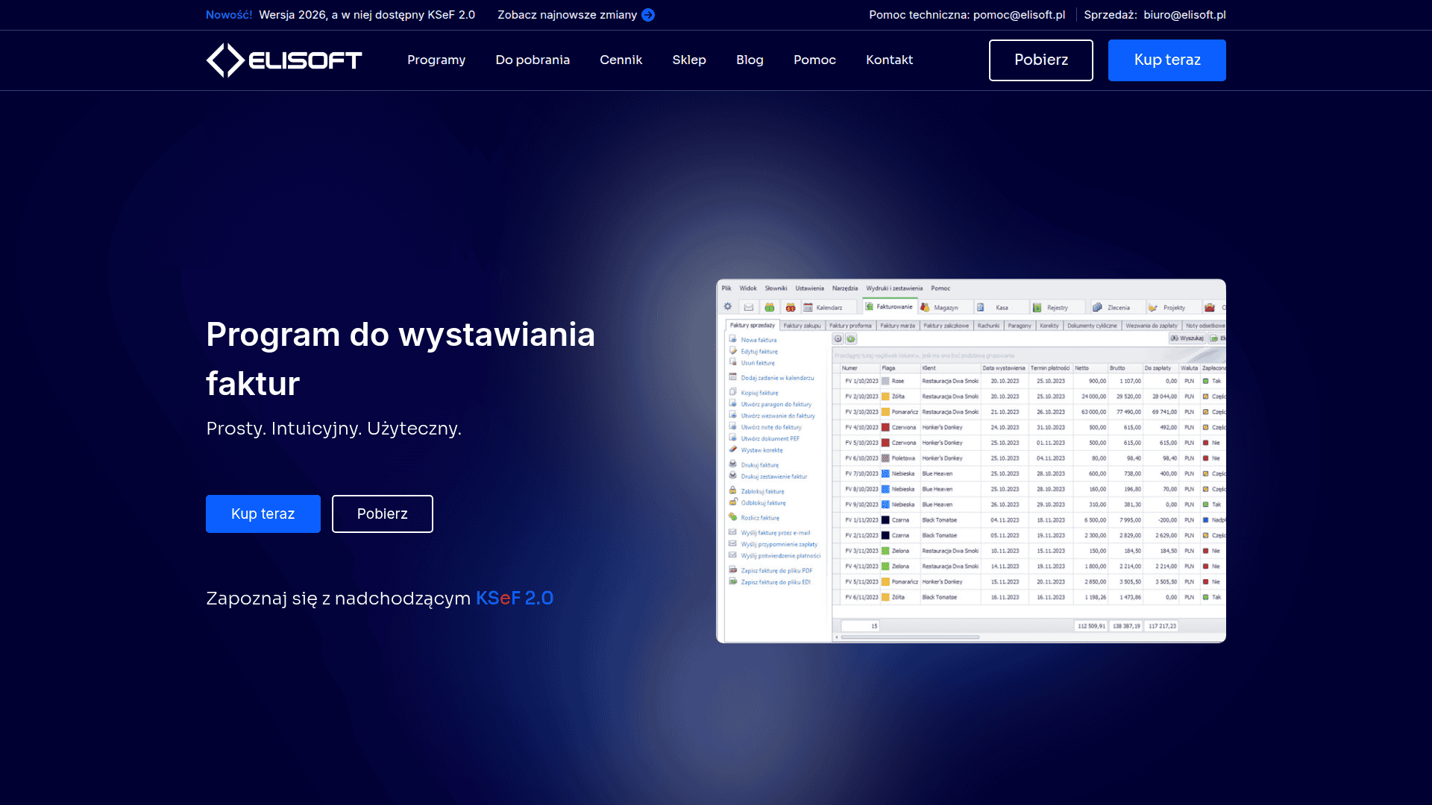Click the Pobierz button below hero tagline

pos(383,514)
